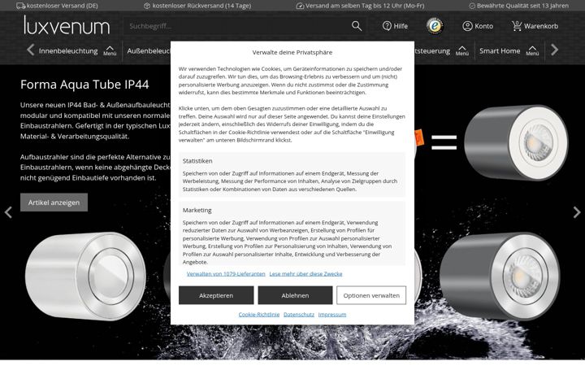Open Verwalten von 1079-Lieferanten link
The width and height of the screenshot is (585, 366).
point(226,274)
